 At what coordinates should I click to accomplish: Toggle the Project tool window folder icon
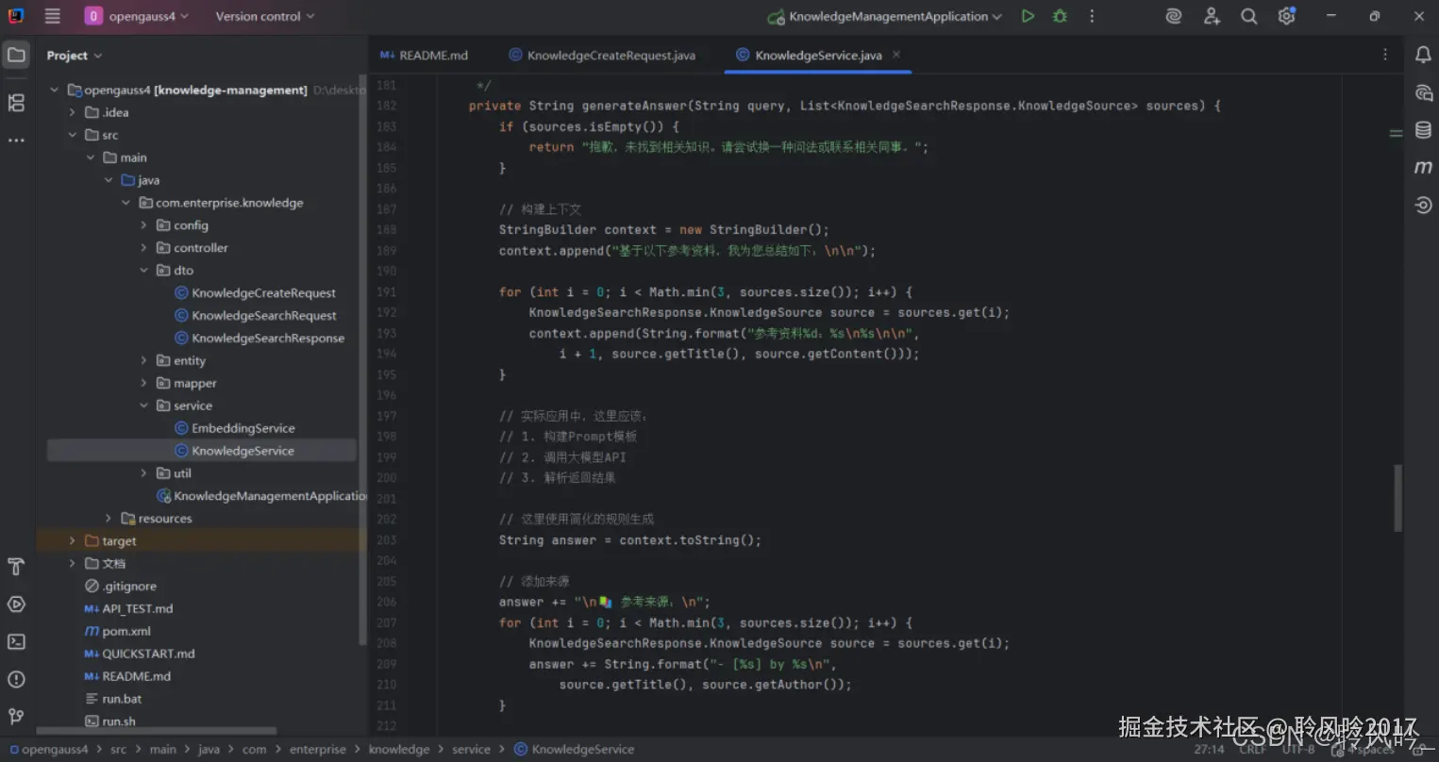(16, 55)
